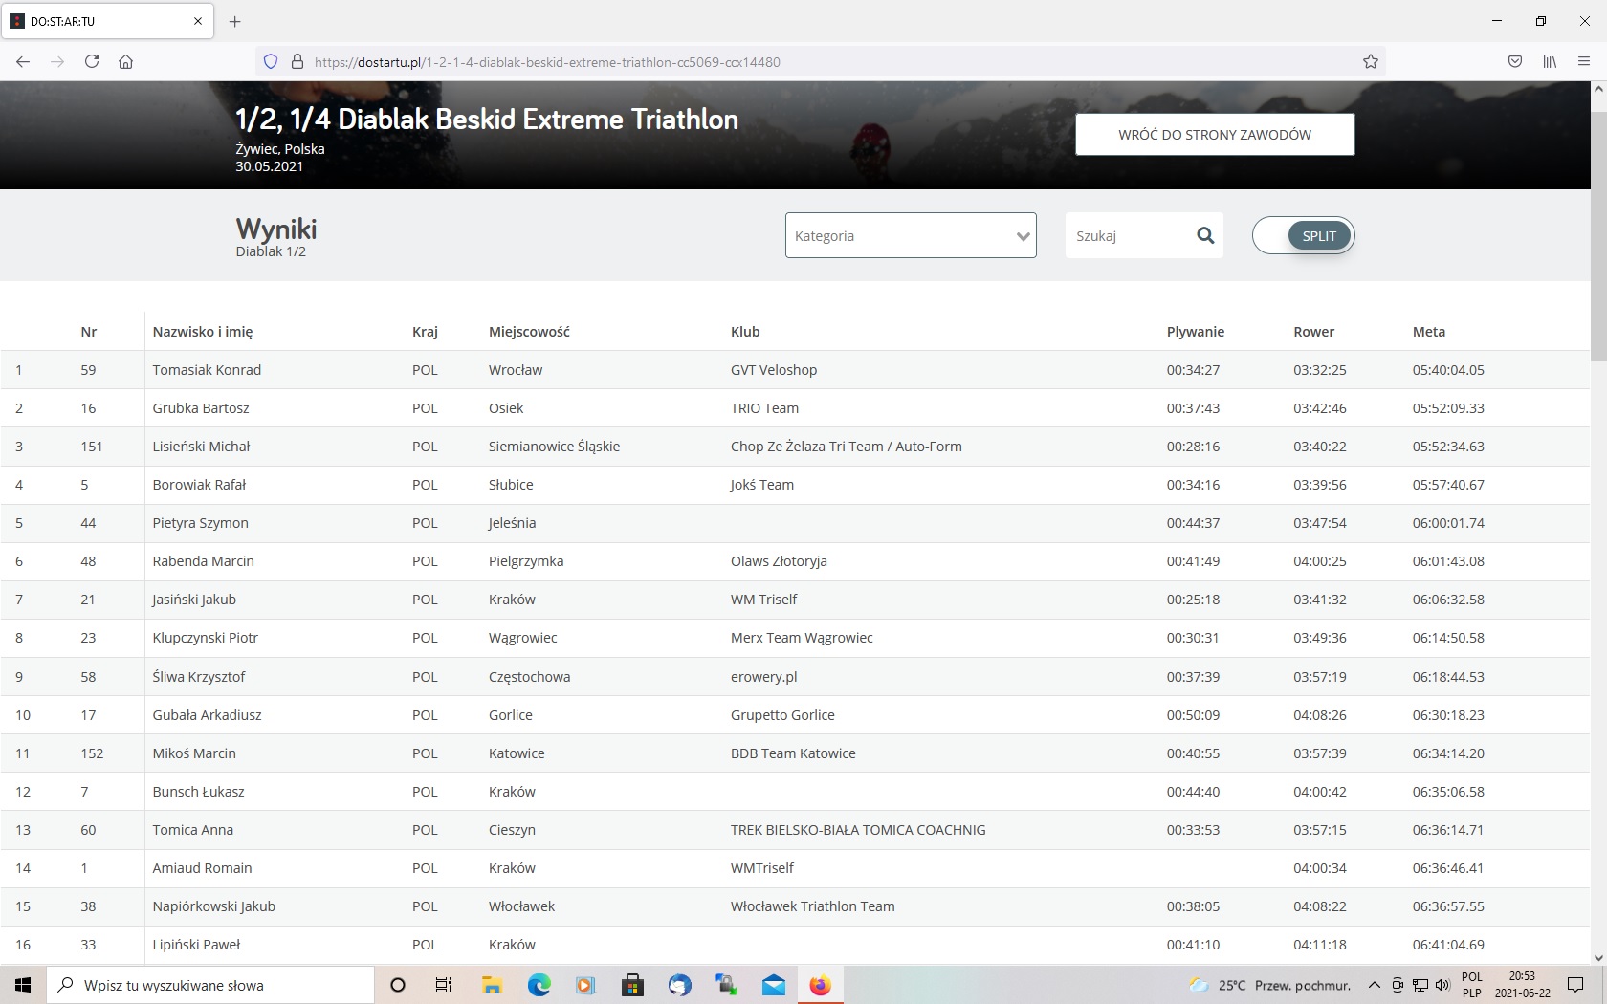Close the DO:ST:AR:TU tab
The height and width of the screenshot is (1004, 1607).
[x=198, y=21]
